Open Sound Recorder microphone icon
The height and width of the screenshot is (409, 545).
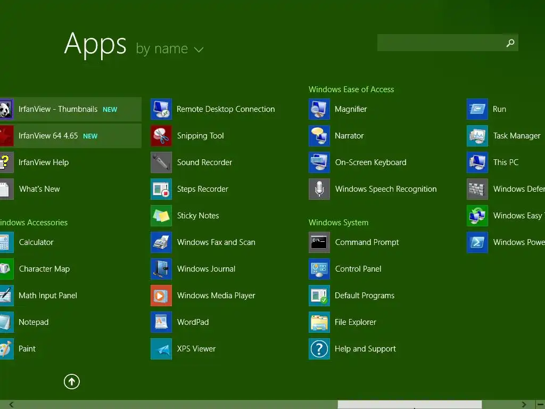coord(161,162)
